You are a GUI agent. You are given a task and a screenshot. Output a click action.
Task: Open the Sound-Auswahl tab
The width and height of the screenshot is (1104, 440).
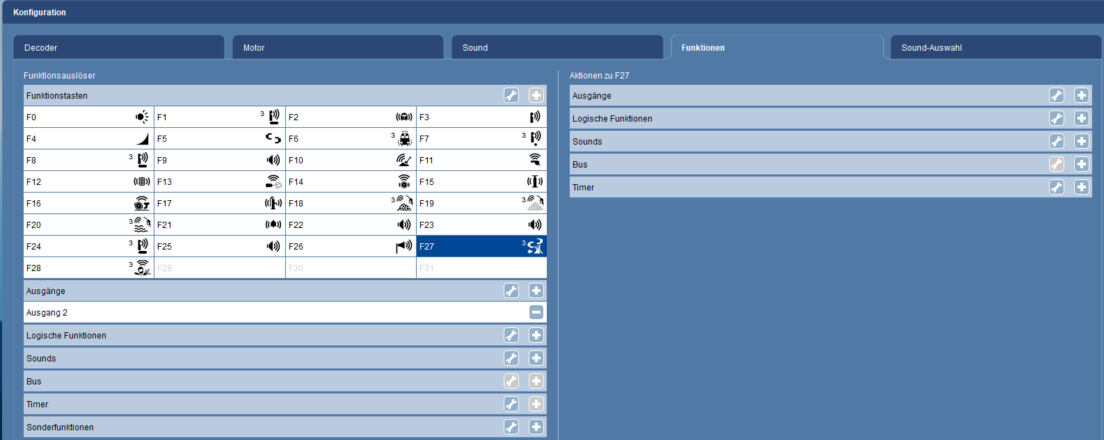click(995, 48)
